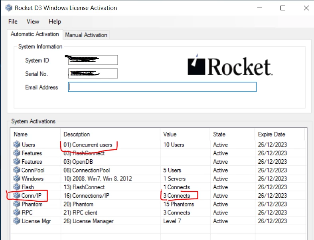314x240 pixels.
Task: Click the Phantom row icon
Action: click(x=17, y=204)
